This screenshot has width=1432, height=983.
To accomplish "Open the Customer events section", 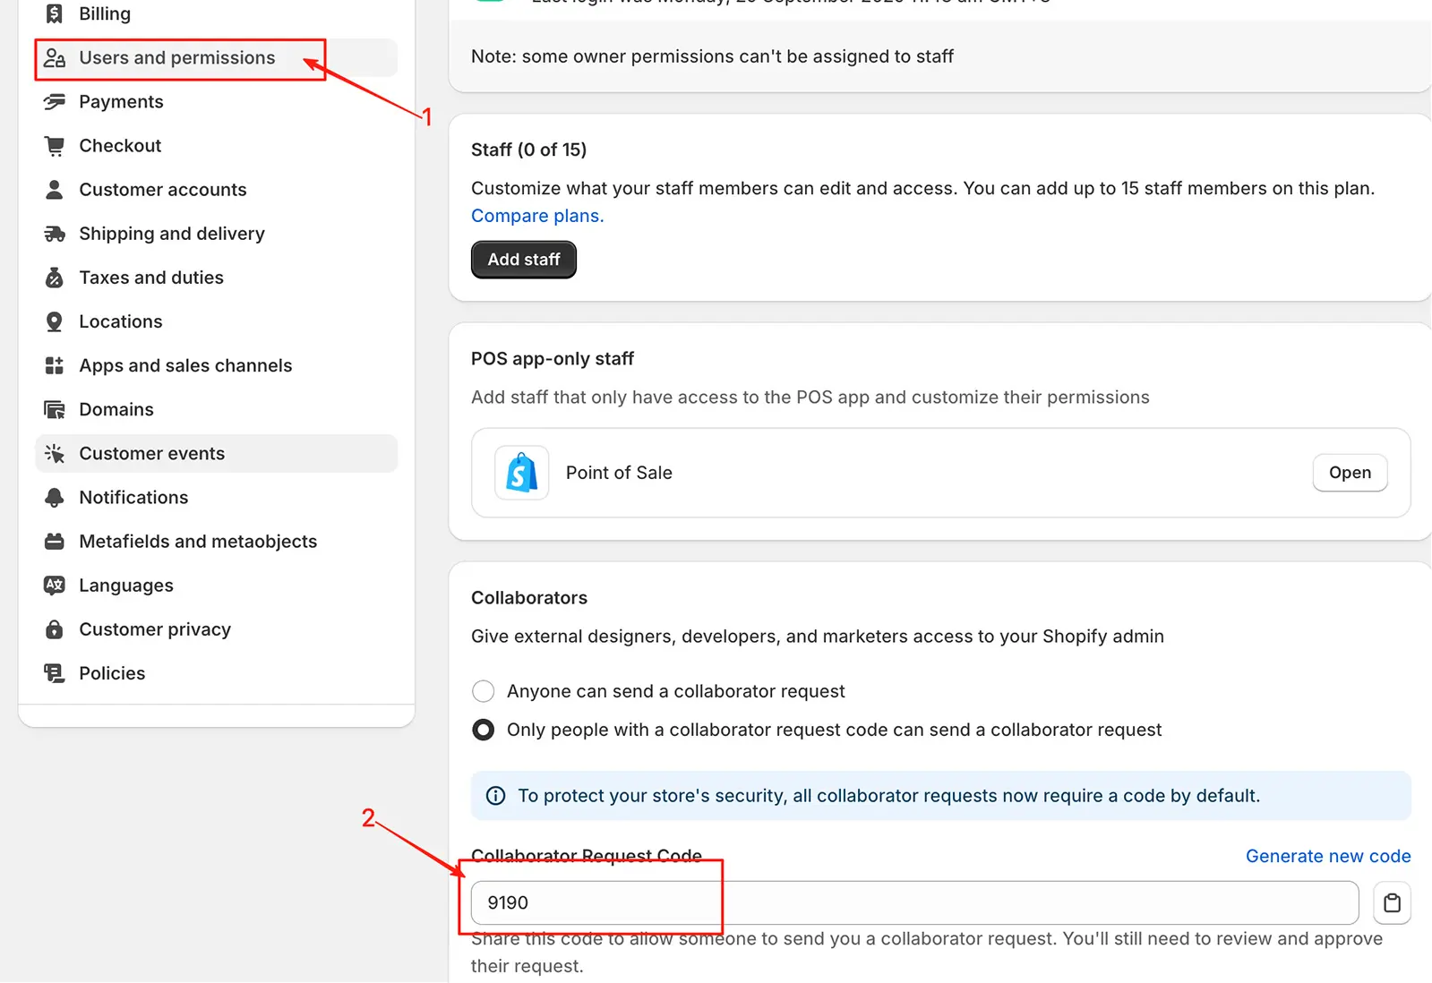I will click(151, 453).
